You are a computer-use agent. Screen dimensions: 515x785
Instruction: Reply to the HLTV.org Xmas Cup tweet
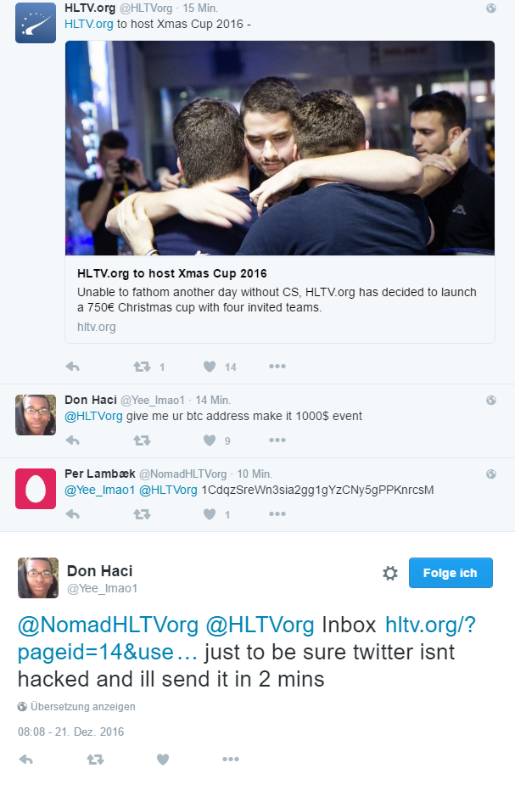point(73,367)
